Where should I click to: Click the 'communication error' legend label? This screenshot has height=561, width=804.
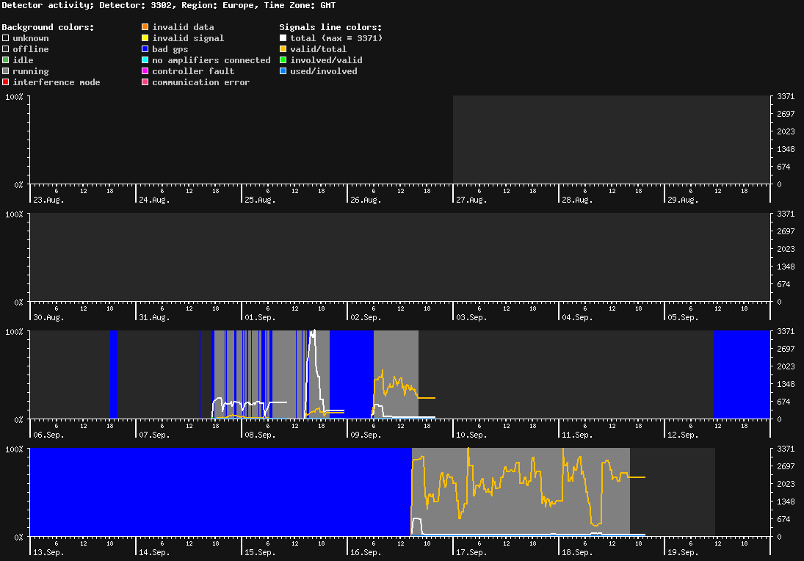click(x=201, y=82)
